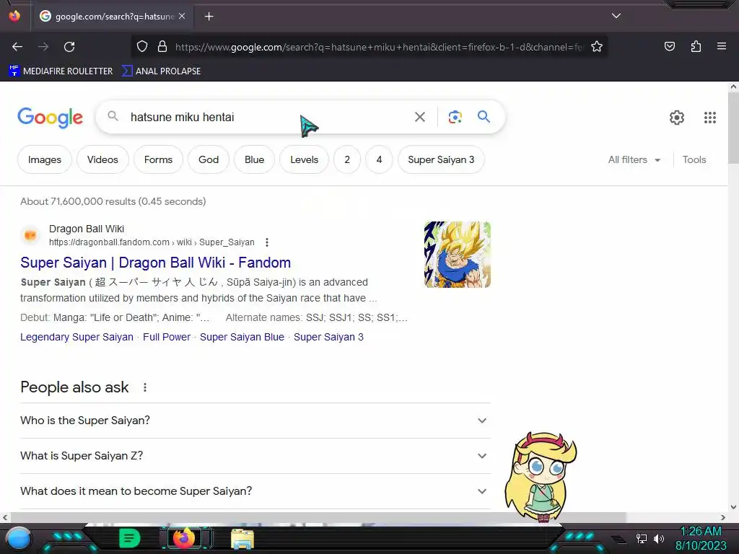
Task: Open Super Saiyan Dragon Ball Wiki result
Action: [156, 263]
